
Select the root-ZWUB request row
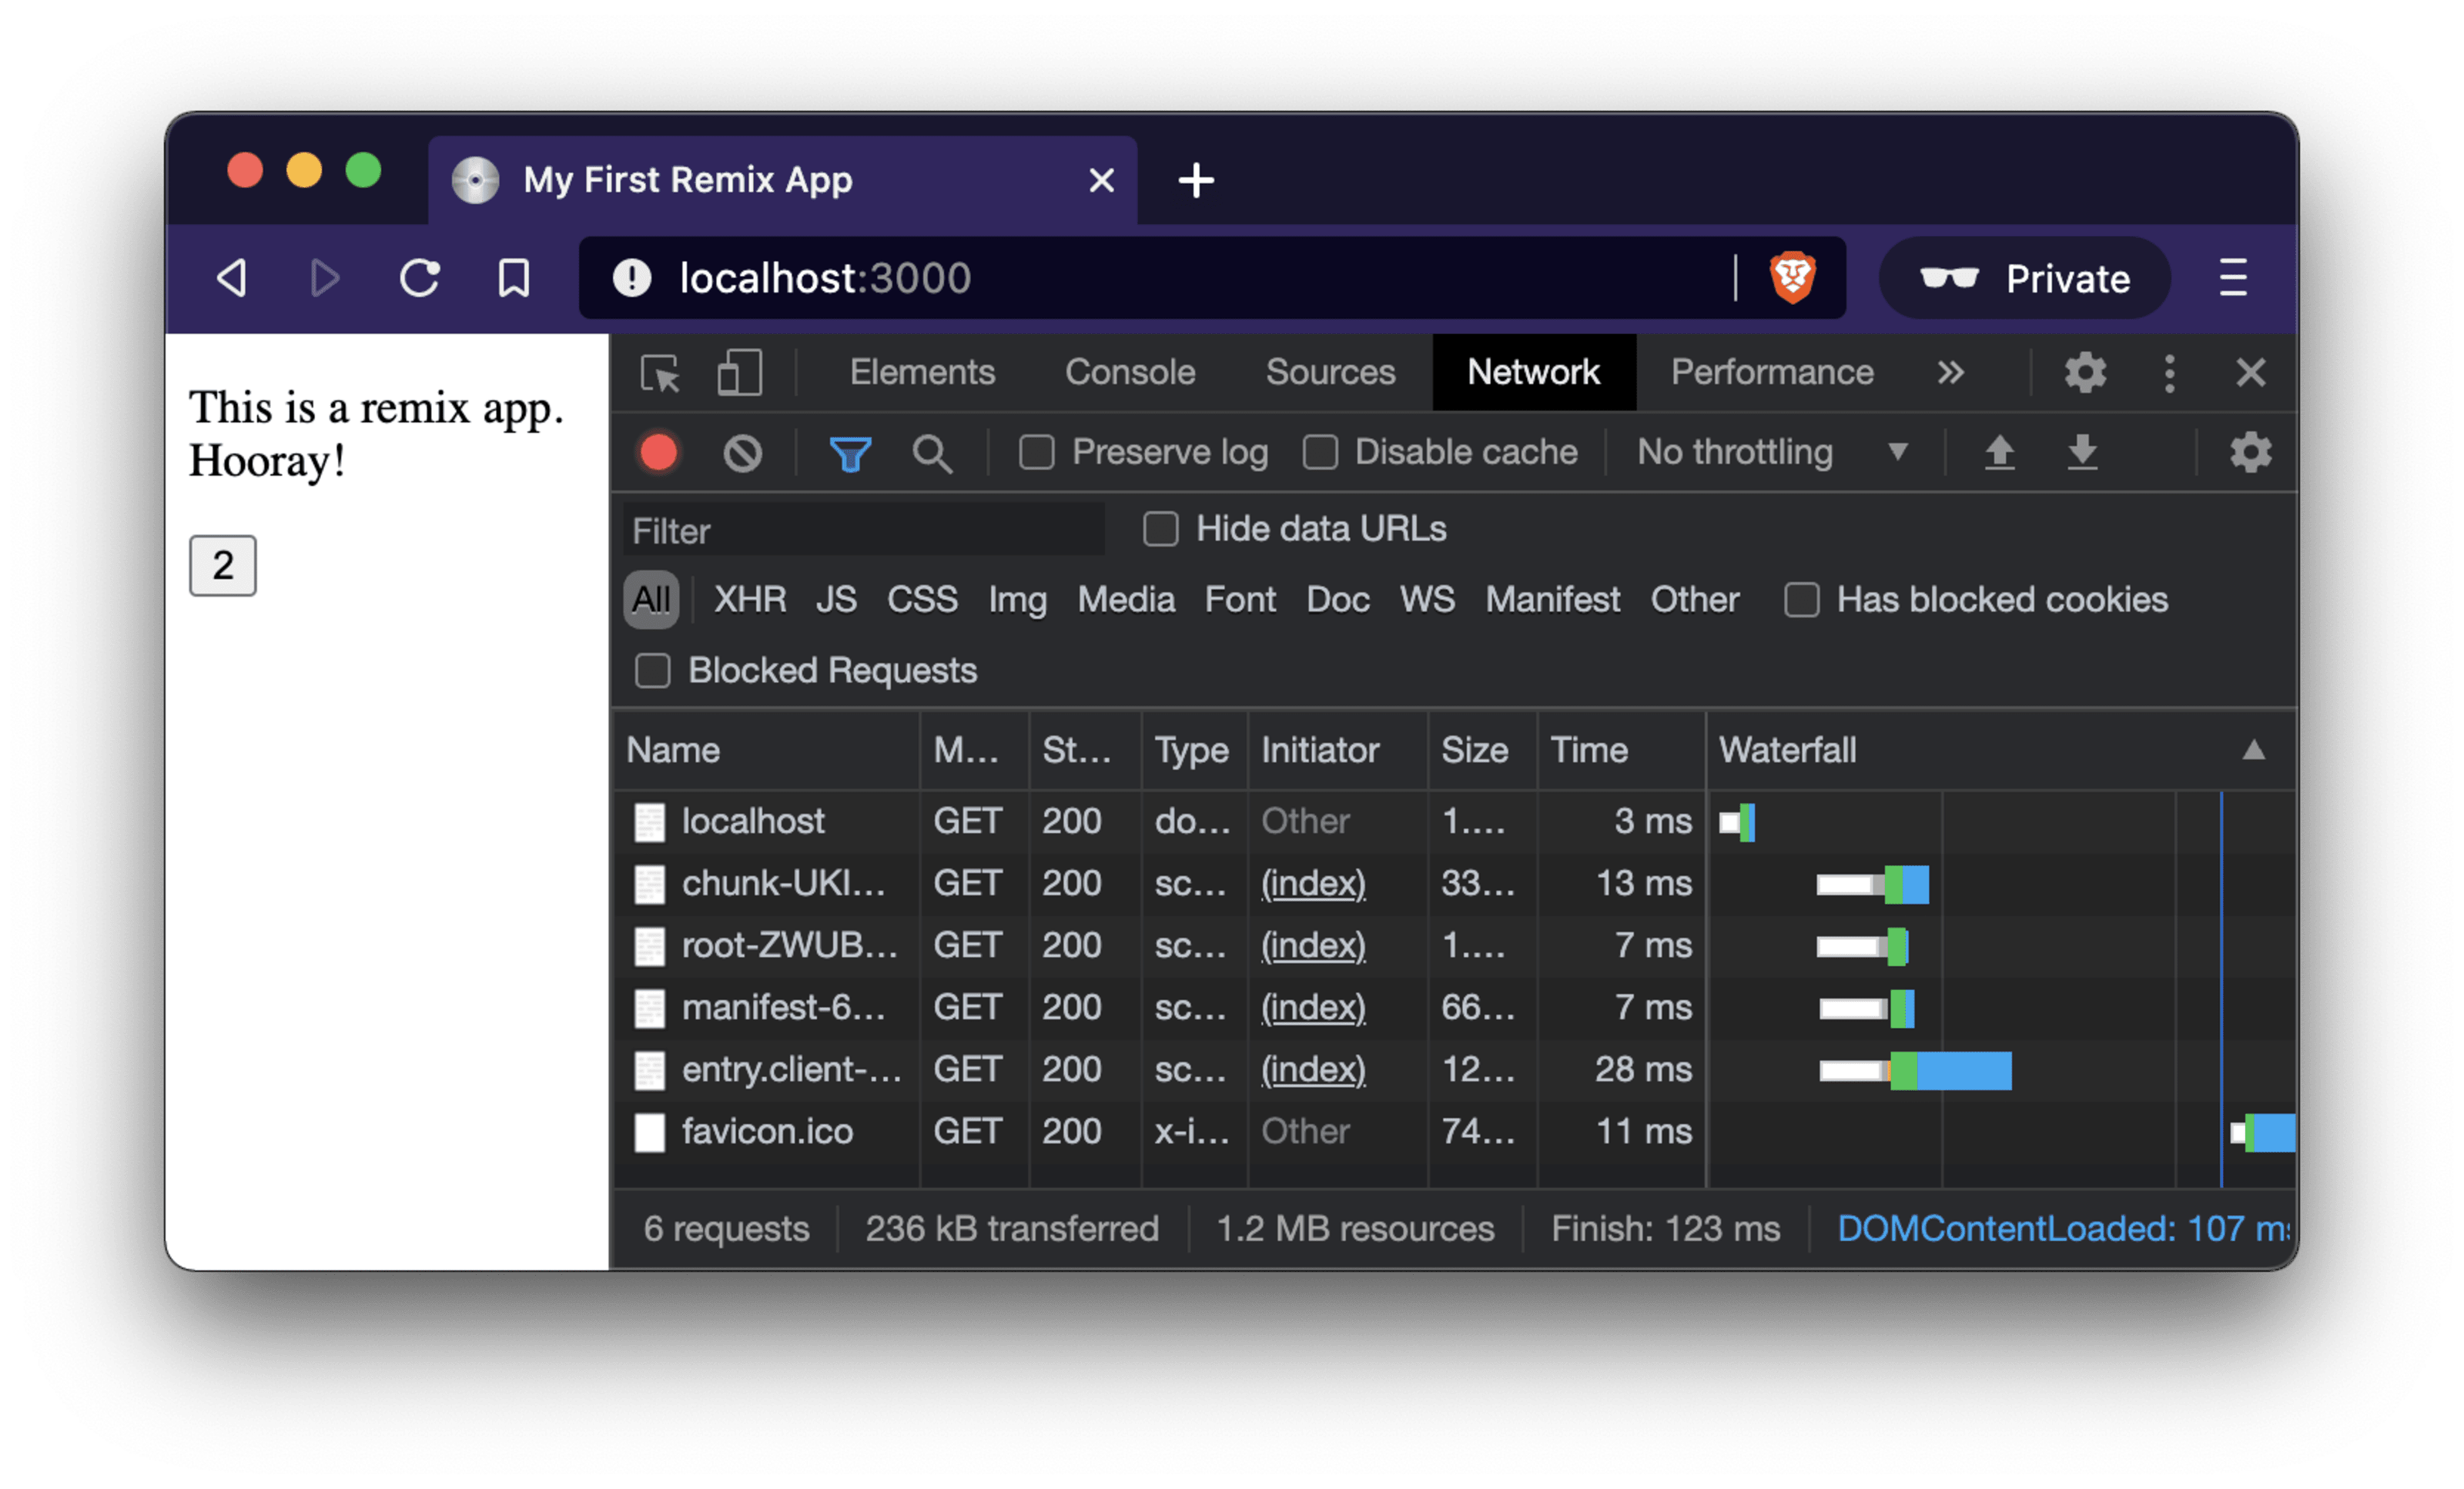pyautogui.click(x=1454, y=946)
